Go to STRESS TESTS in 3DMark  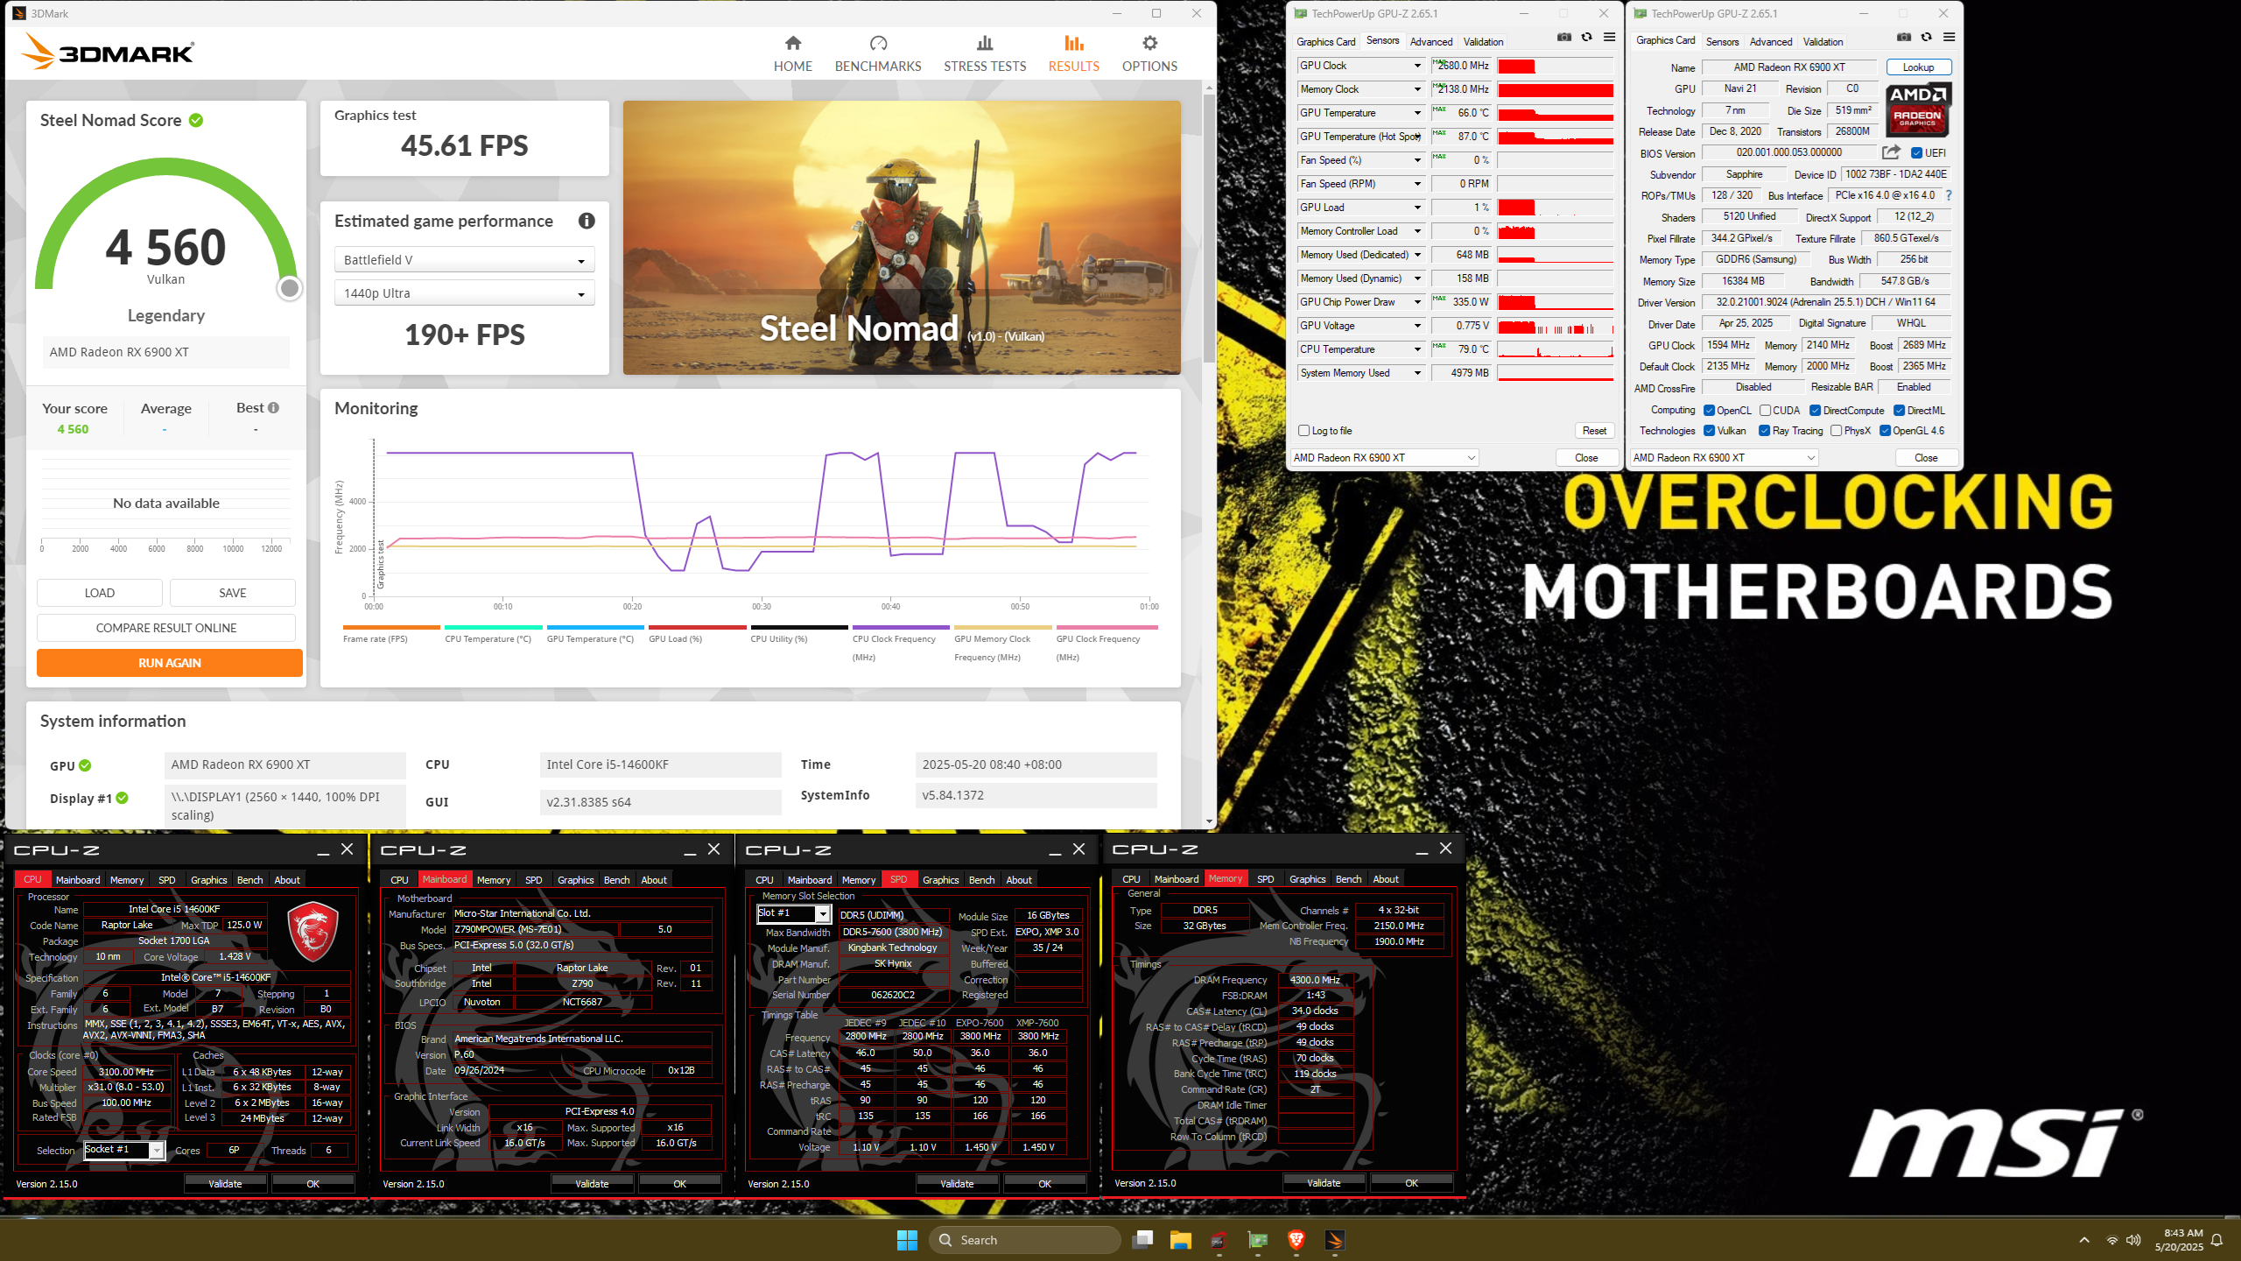985,53
